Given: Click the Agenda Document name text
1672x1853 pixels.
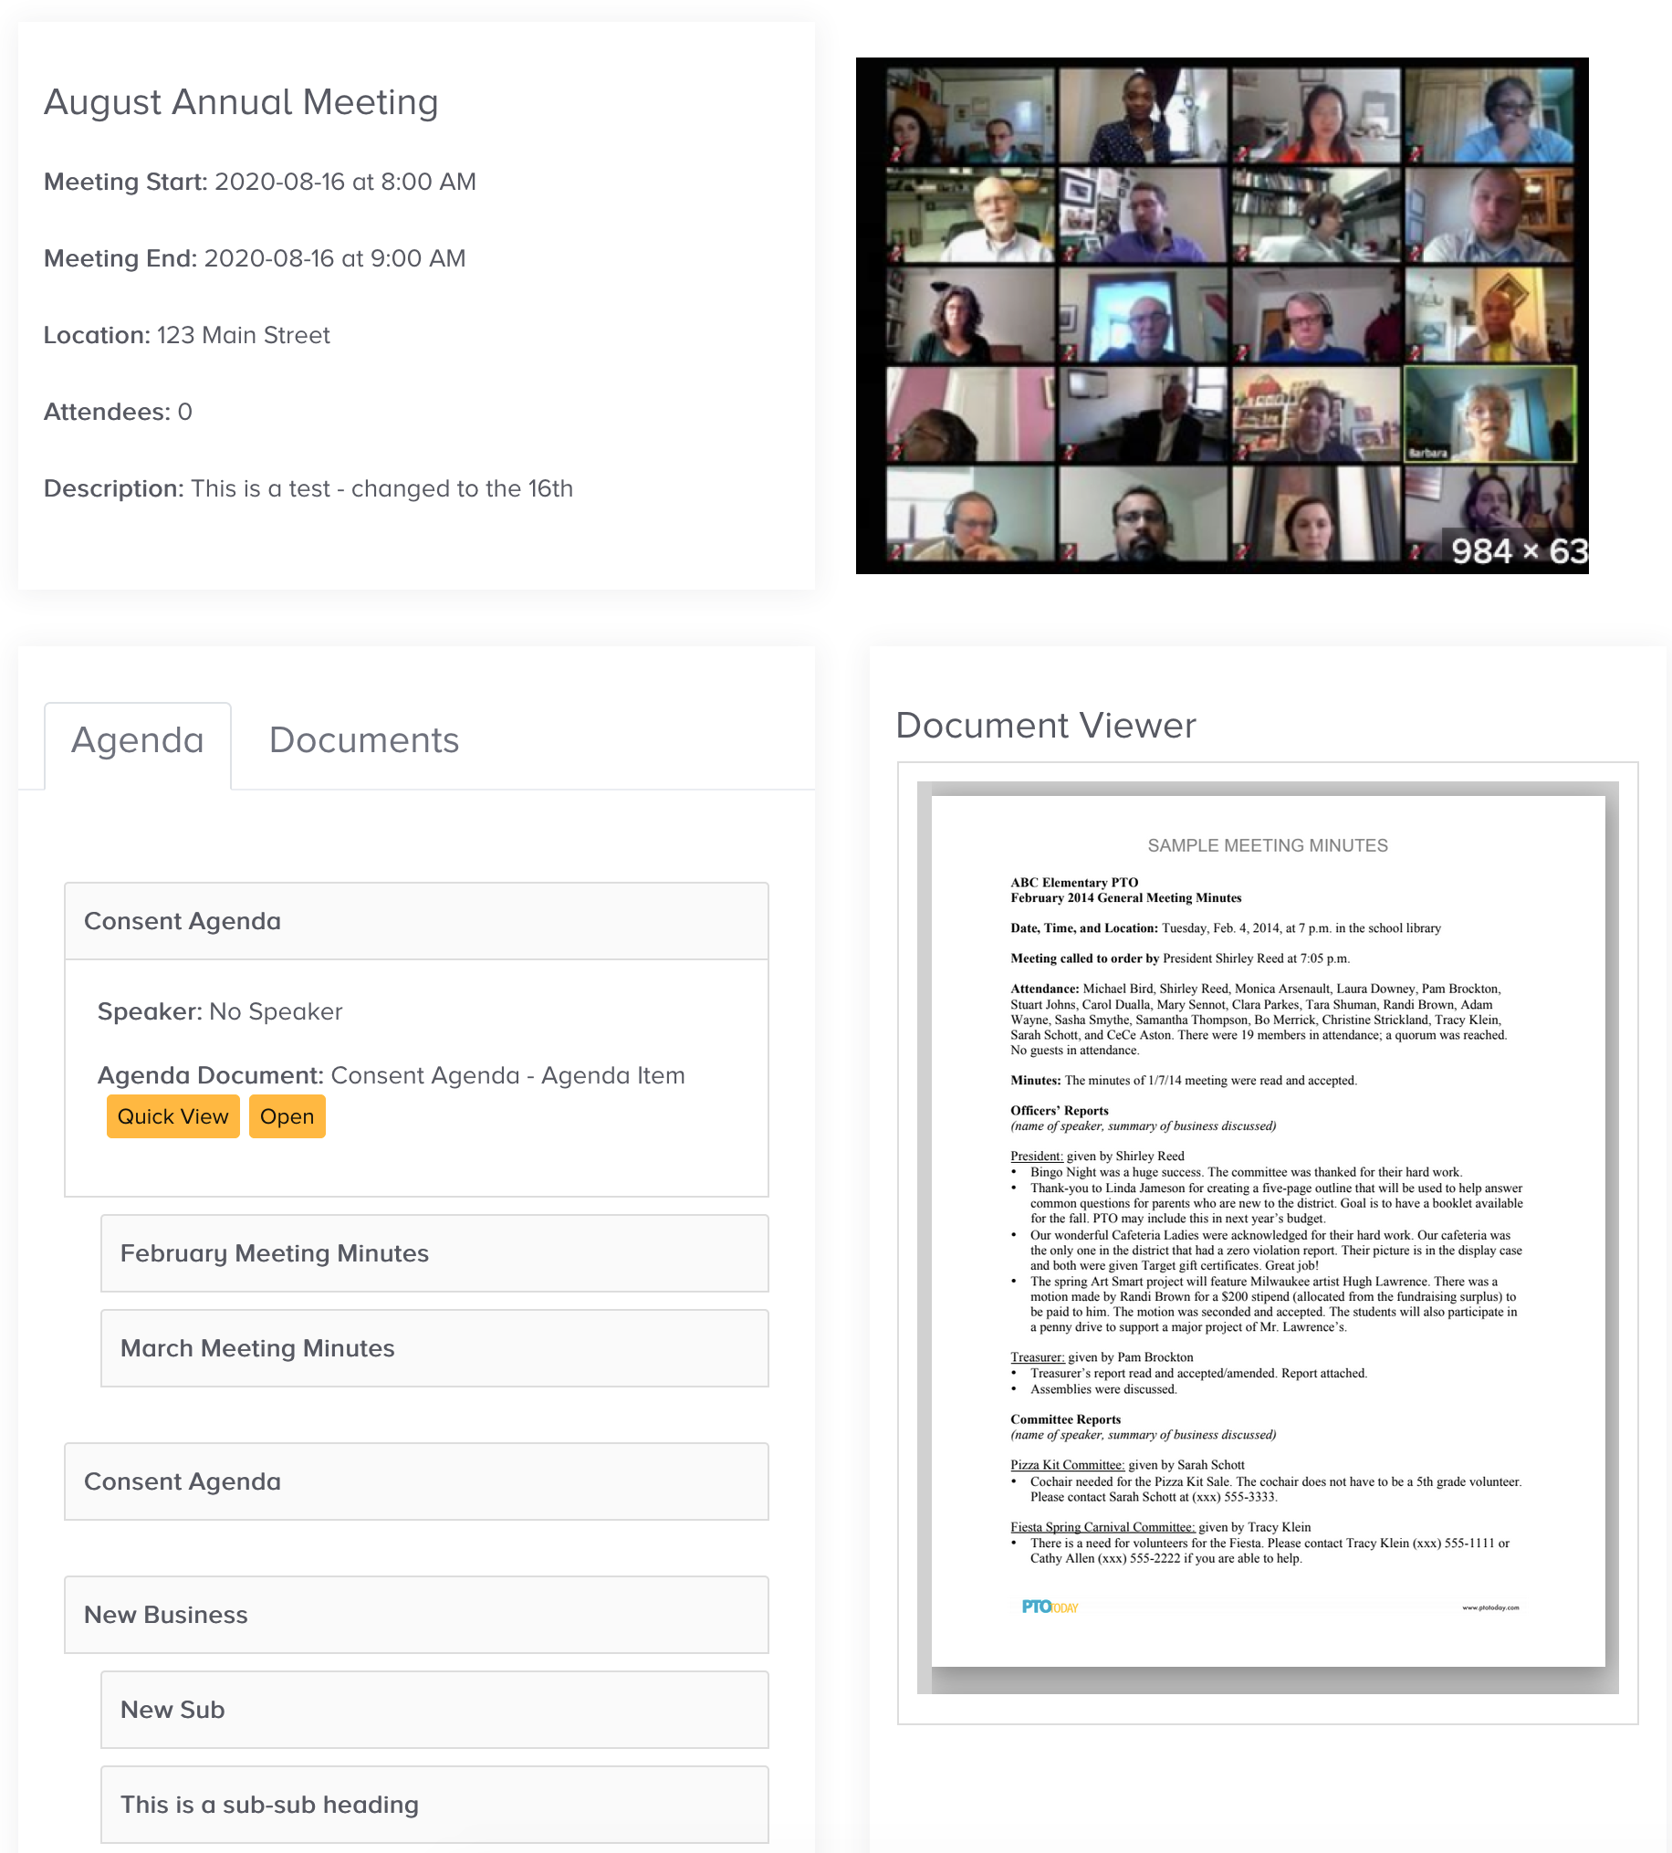Looking at the screenshot, I should [507, 1075].
